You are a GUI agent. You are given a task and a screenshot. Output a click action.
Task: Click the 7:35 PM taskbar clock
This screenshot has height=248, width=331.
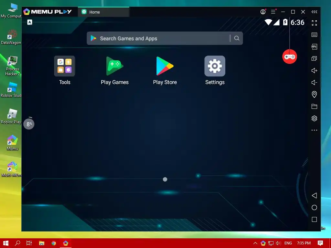pos(304,243)
